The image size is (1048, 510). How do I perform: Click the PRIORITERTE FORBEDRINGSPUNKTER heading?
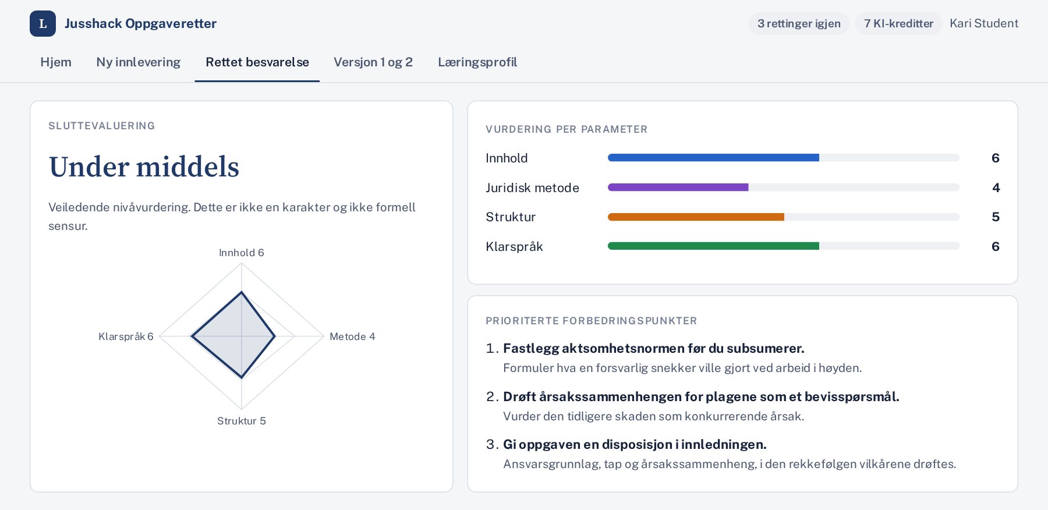(x=591, y=321)
